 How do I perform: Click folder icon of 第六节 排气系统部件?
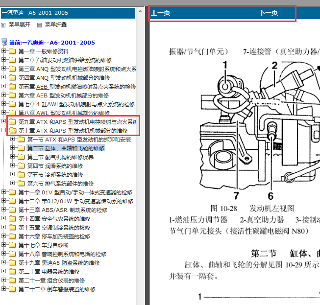(x=21, y=183)
